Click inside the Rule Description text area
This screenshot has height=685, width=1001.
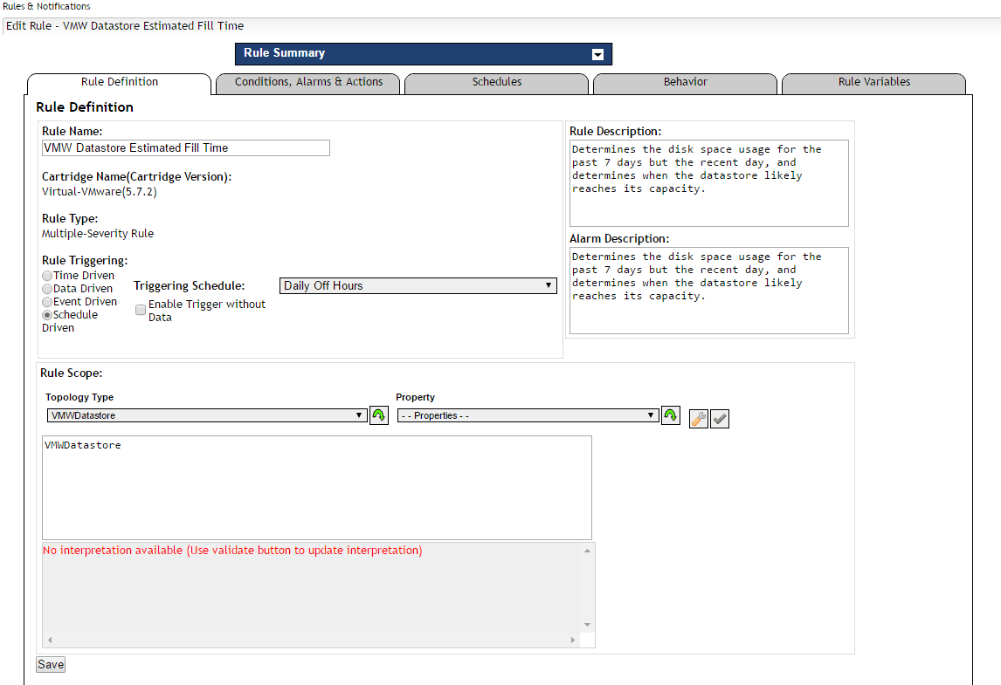click(708, 183)
